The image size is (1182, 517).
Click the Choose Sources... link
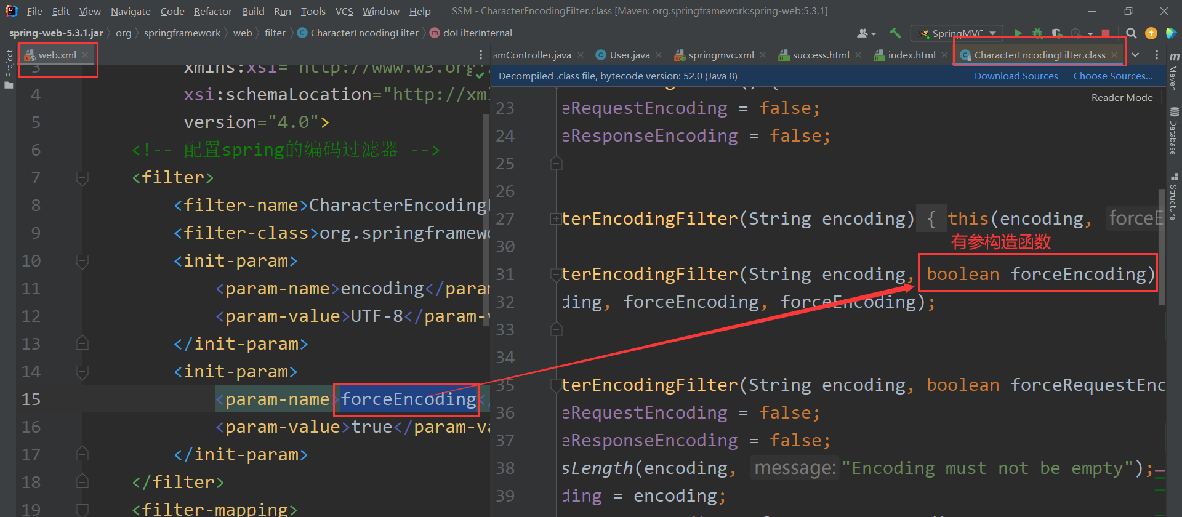pos(1113,76)
